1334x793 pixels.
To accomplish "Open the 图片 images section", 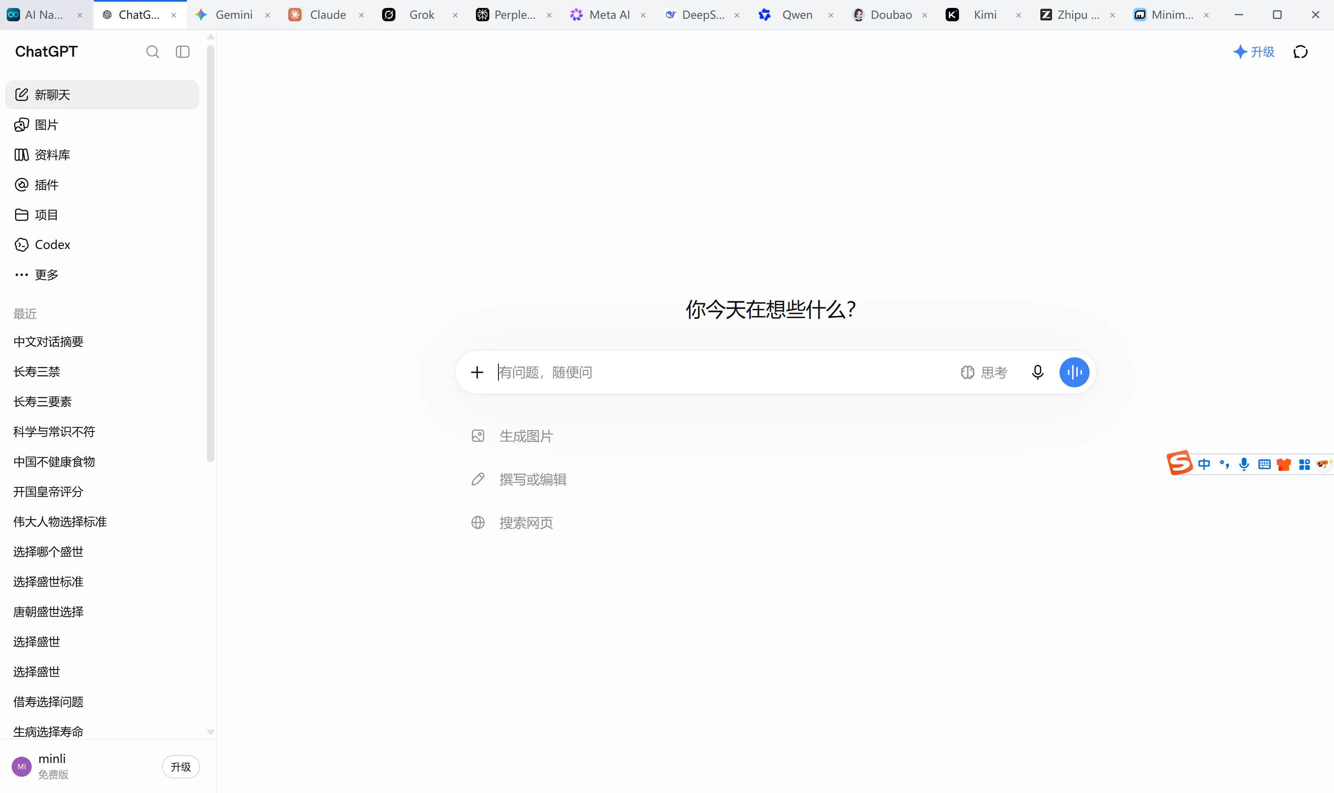I will coord(102,125).
